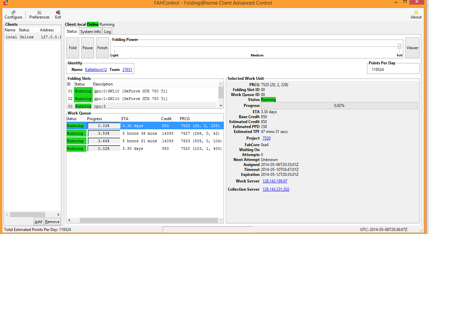
Task: Click the Pause button
Action: coord(87,48)
